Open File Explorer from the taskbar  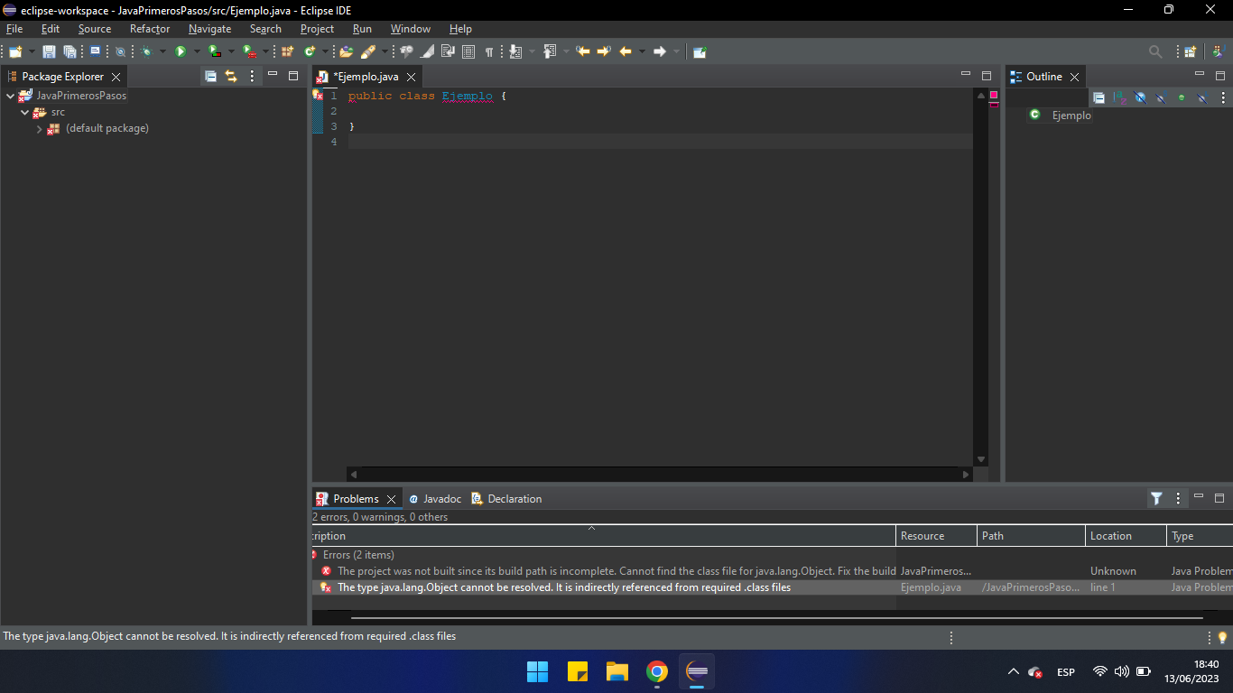click(x=617, y=672)
